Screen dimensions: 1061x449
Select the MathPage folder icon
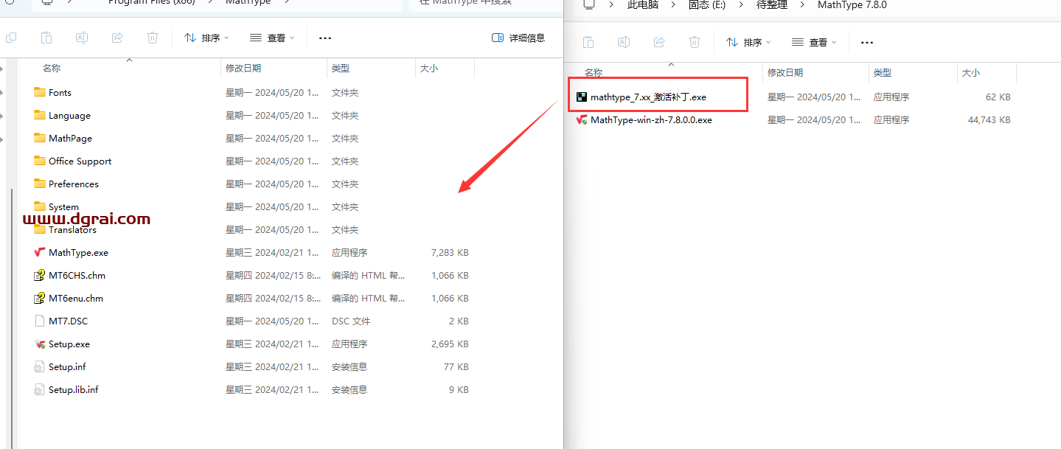(x=40, y=138)
